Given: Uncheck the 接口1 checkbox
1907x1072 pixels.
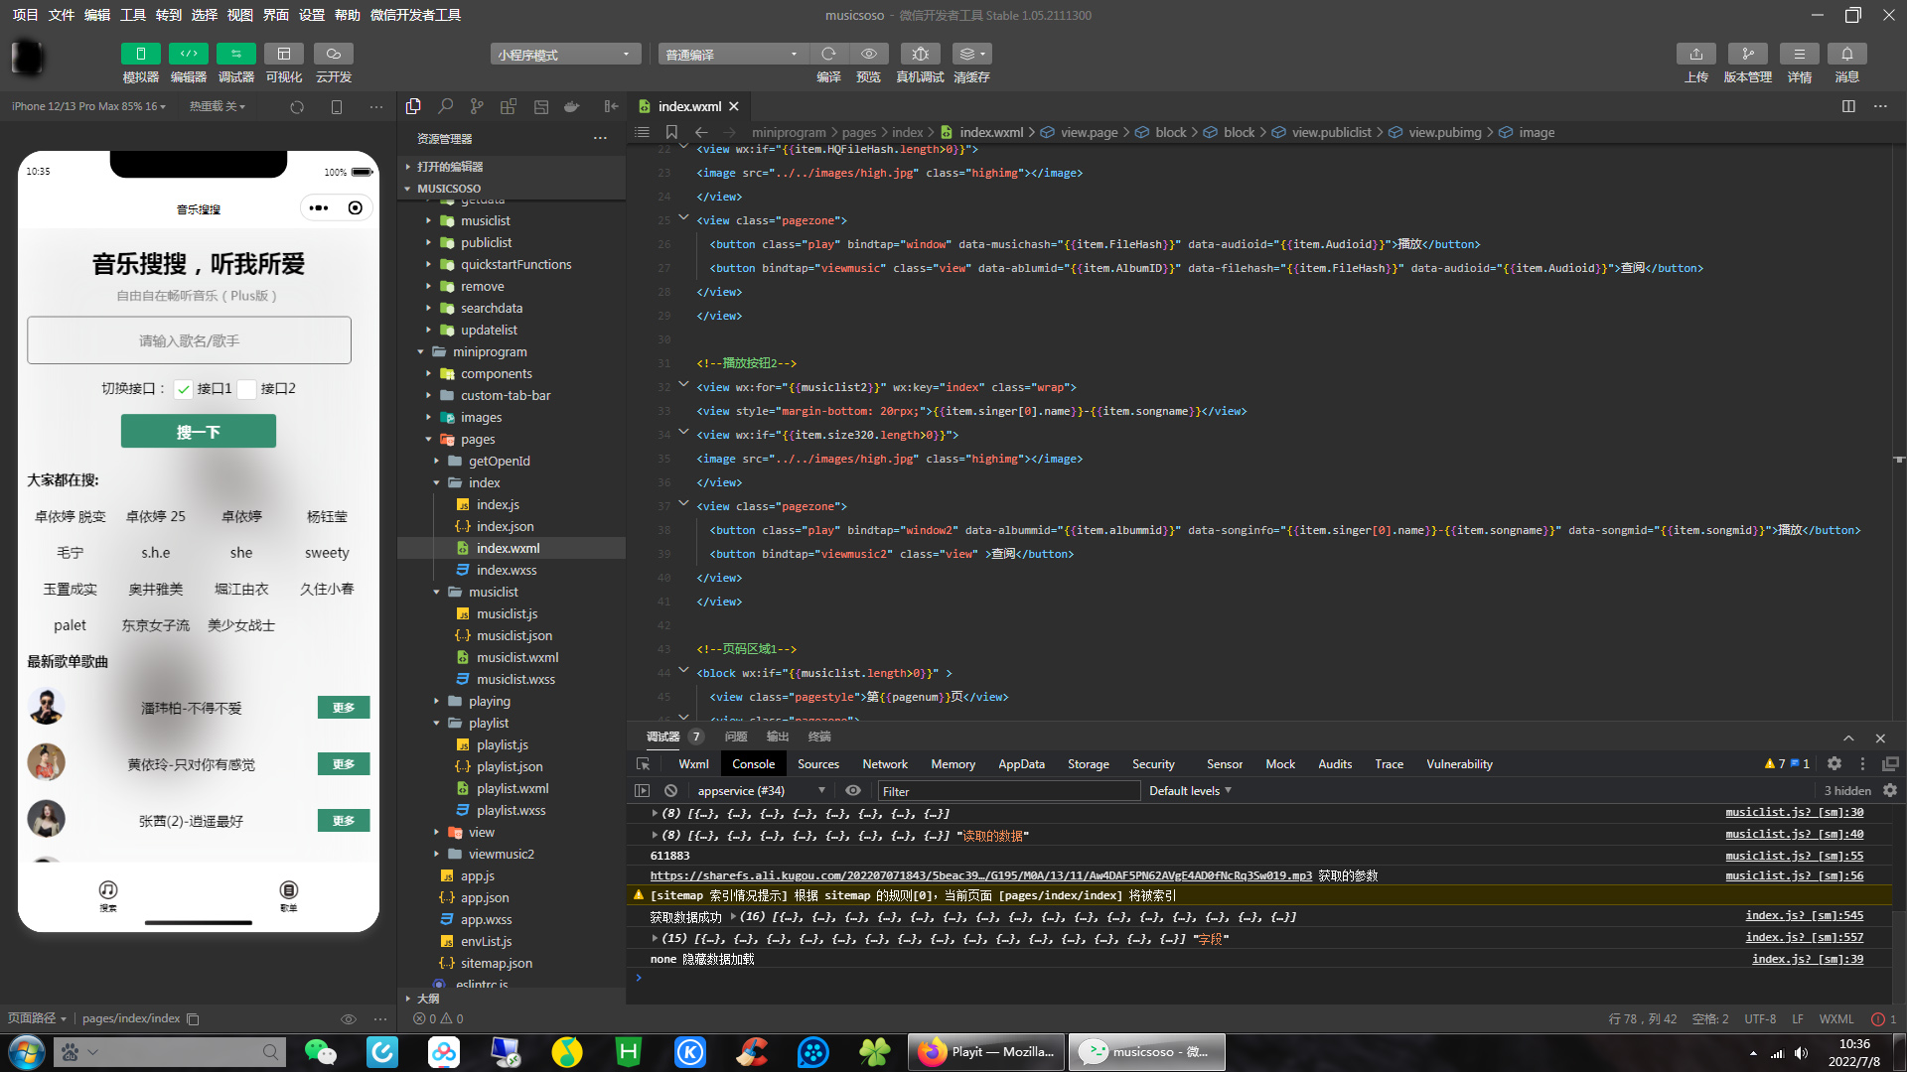Looking at the screenshot, I should [x=184, y=389].
